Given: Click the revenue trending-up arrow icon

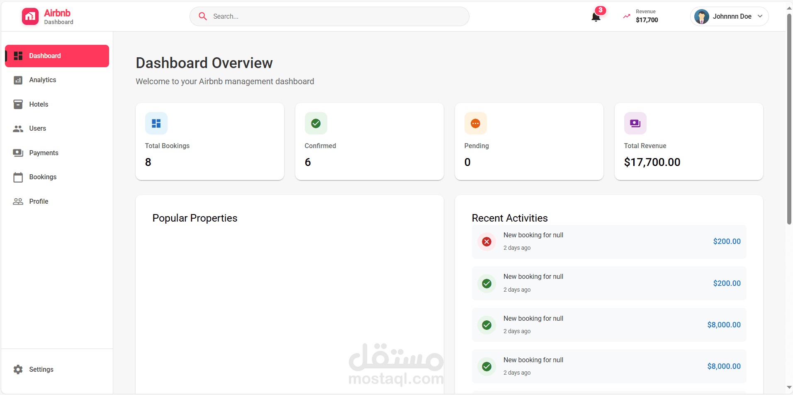Looking at the screenshot, I should [627, 16].
